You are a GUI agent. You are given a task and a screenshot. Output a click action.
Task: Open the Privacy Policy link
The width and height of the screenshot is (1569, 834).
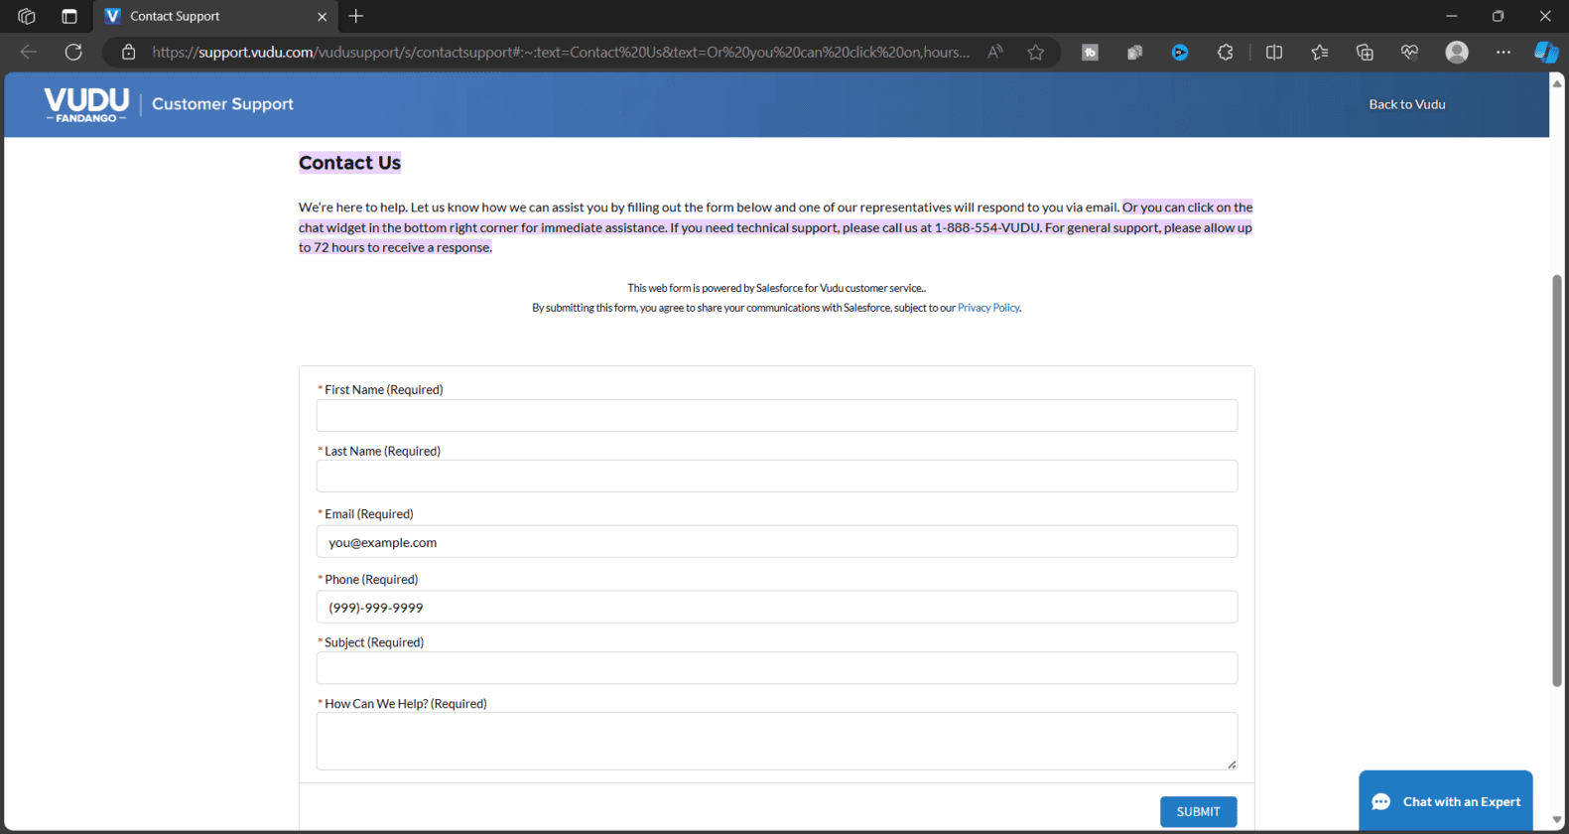(987, 308)
